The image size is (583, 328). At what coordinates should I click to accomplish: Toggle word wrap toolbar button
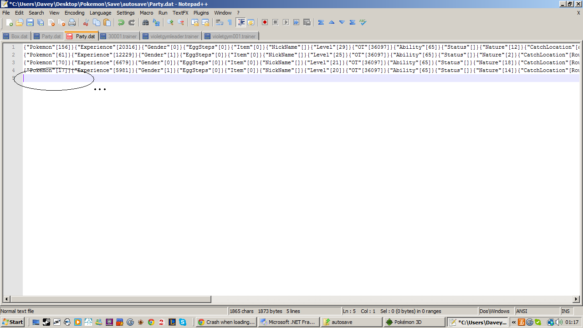point(219,22)
